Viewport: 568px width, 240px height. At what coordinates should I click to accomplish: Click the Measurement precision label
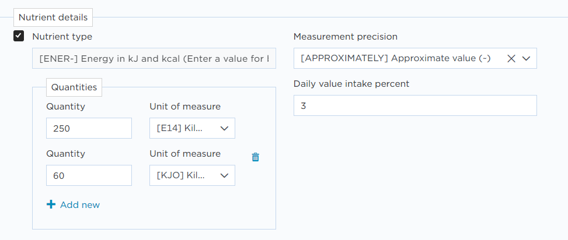(346, 37)
